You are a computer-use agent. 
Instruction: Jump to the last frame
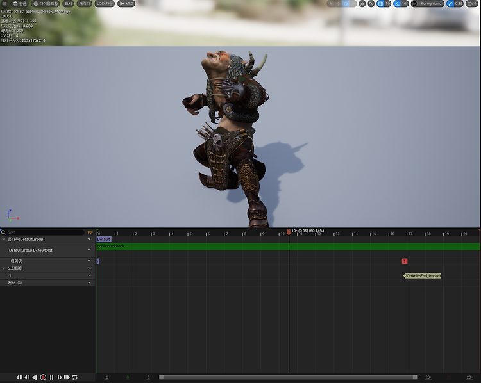pos(67,377)
